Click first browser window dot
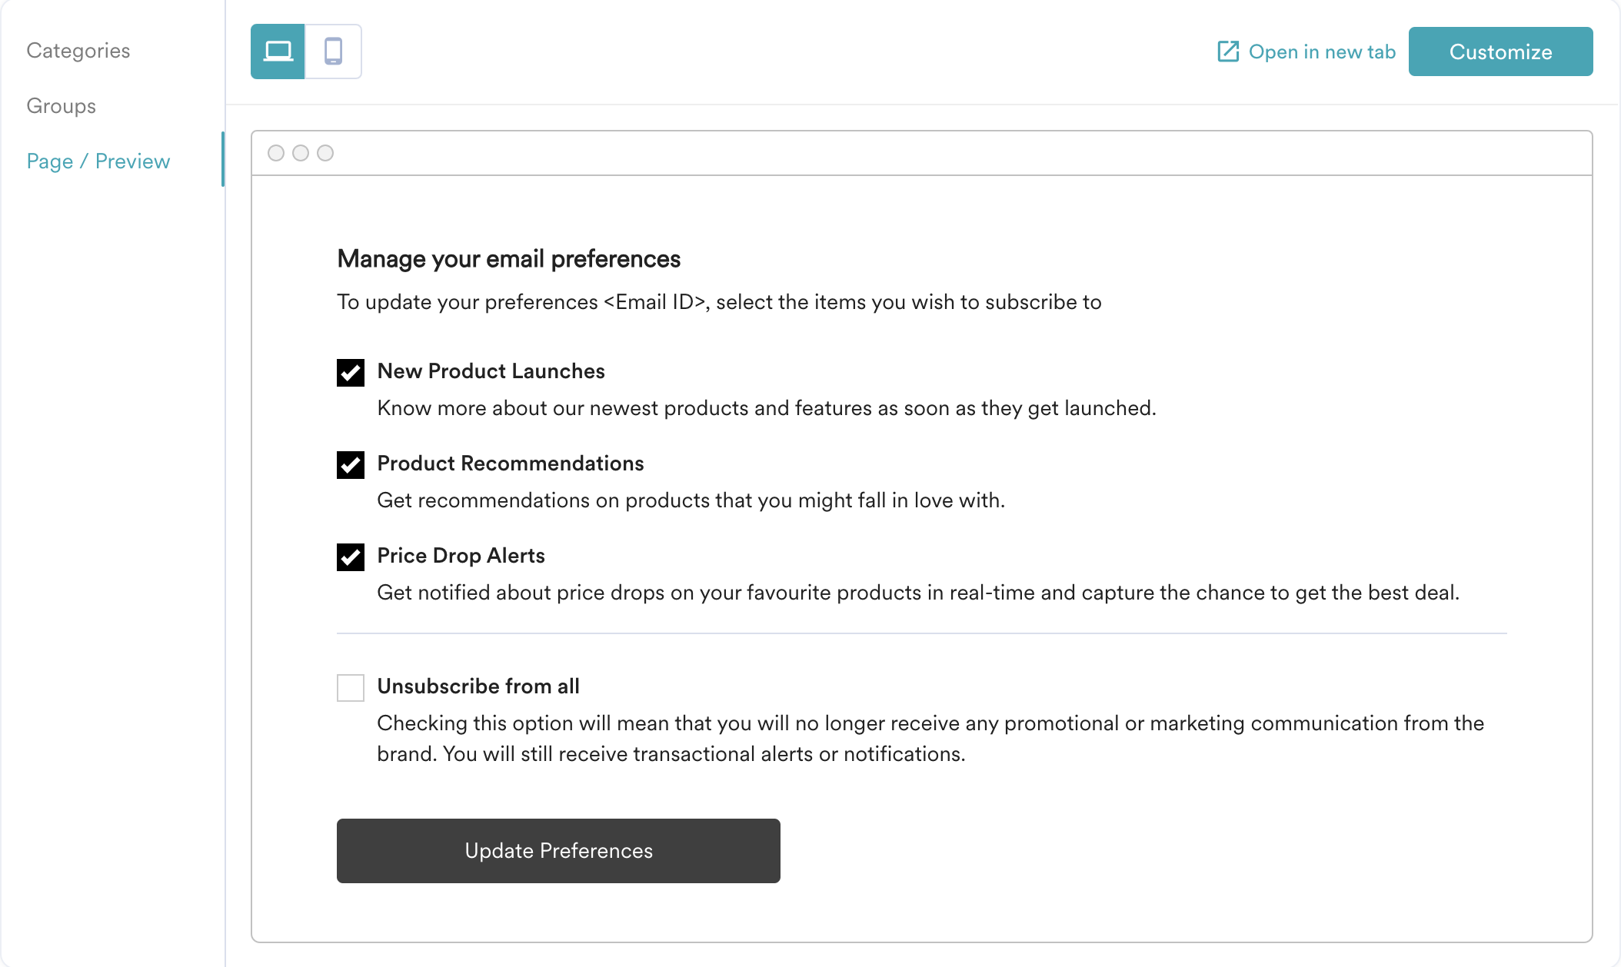 tap(276, 153)
